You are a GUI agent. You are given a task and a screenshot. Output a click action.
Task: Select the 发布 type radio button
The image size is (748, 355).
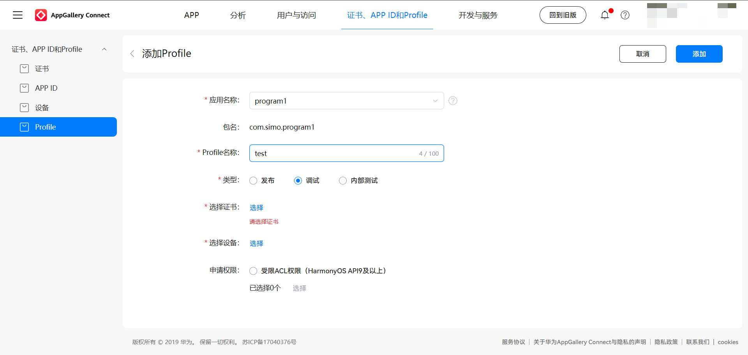253,181
